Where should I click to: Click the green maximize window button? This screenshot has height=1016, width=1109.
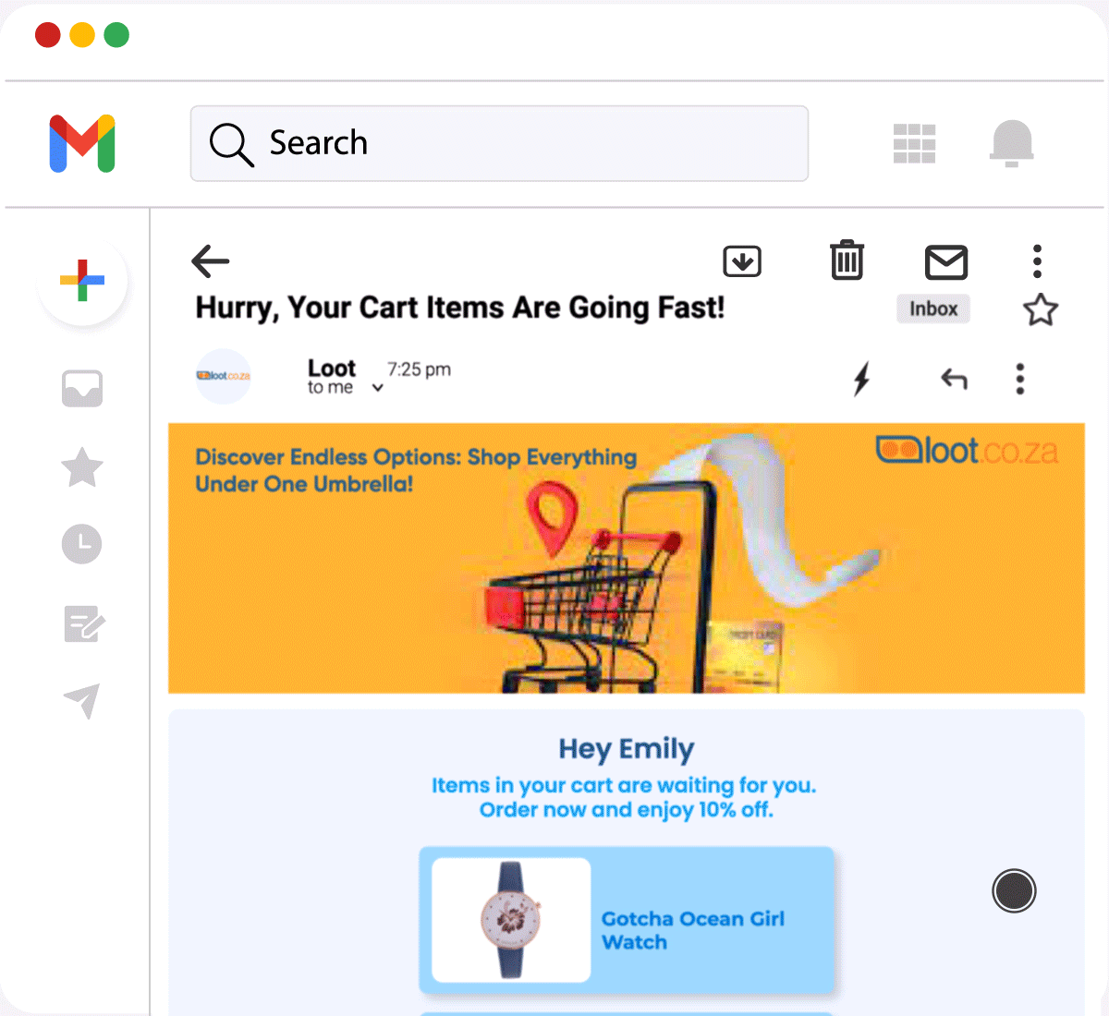116,35
